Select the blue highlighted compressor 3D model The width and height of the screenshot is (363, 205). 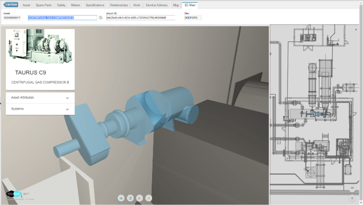coord(125,126)
